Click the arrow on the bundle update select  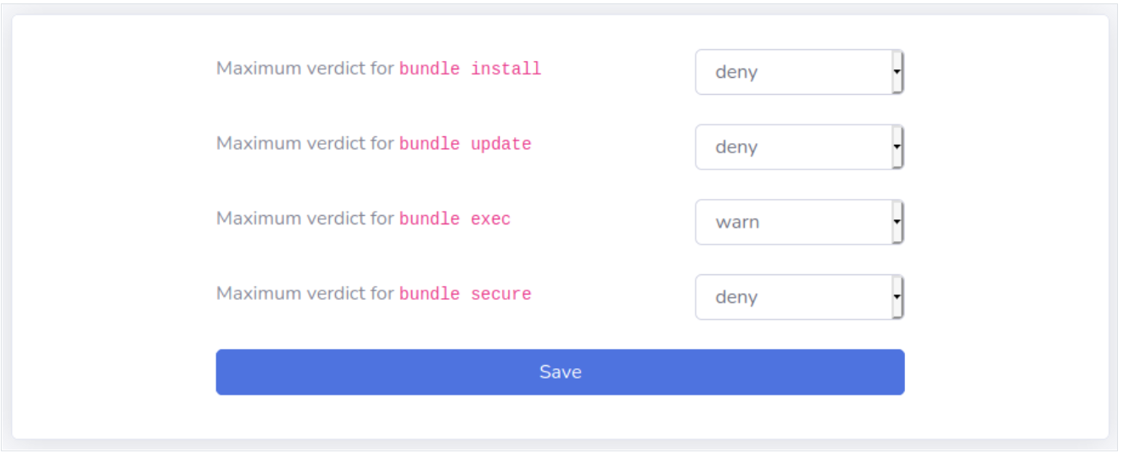pos(897,147)
